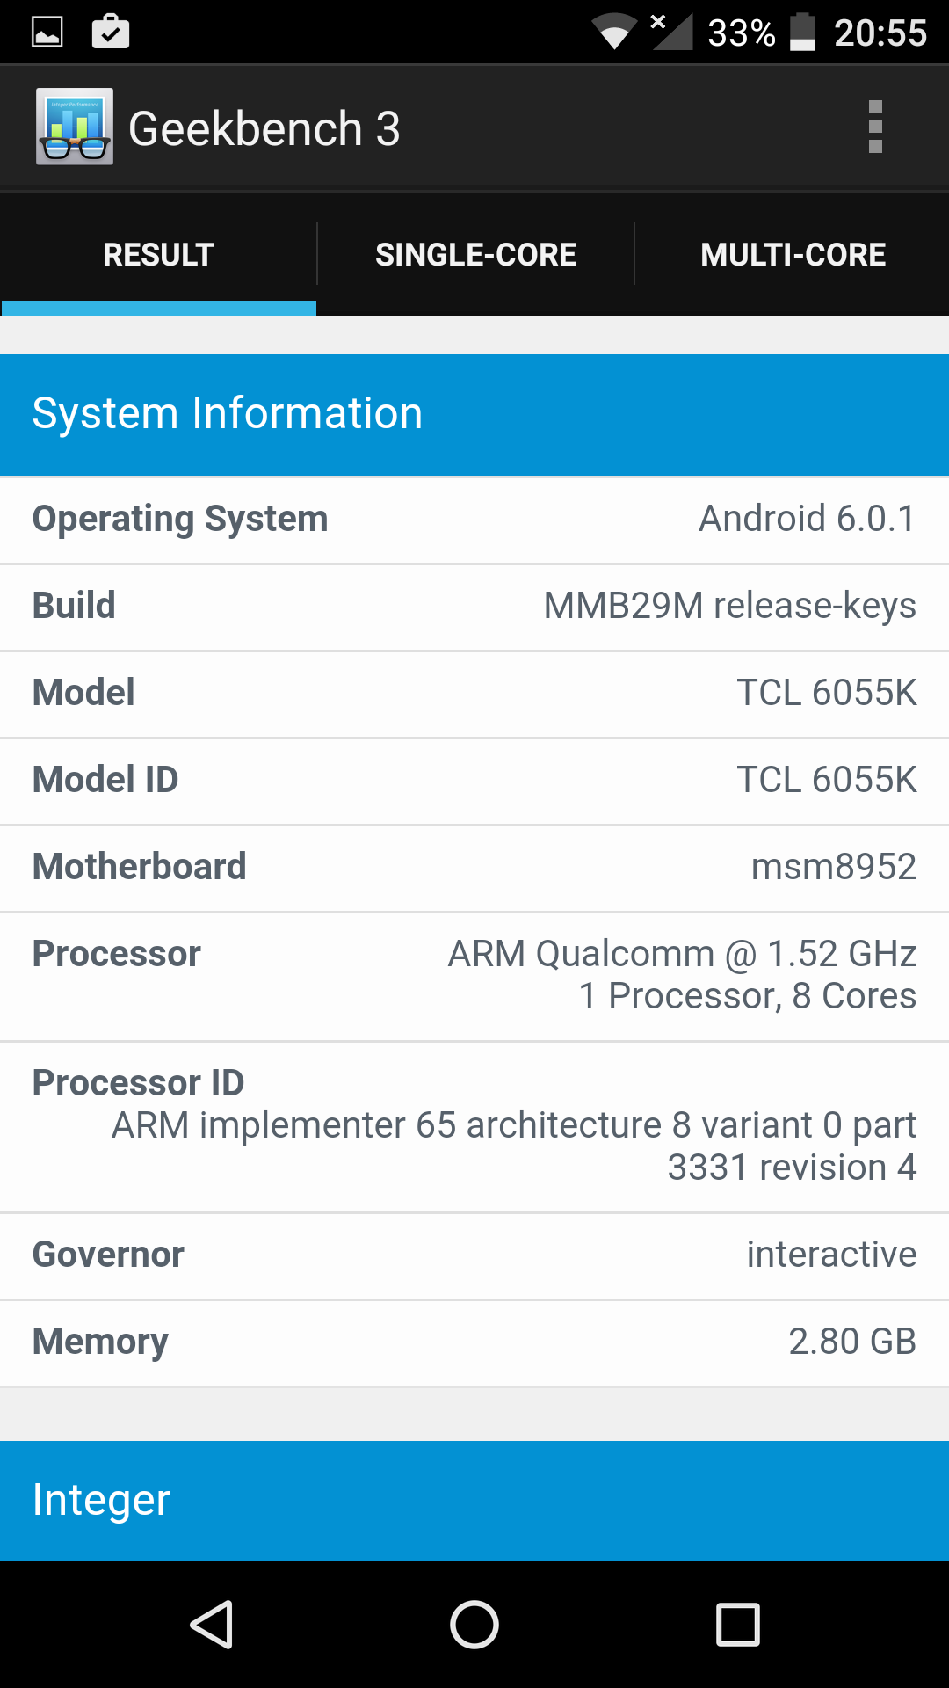Tap the image notification icon in status bar

pos(47,33)
